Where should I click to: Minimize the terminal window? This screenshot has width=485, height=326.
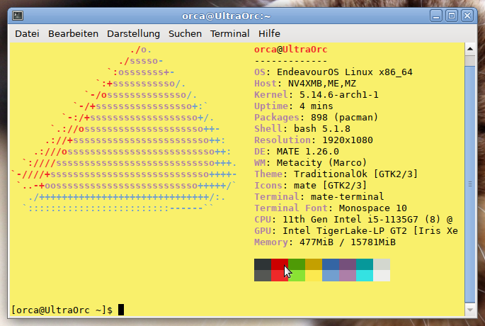[436, 16]
